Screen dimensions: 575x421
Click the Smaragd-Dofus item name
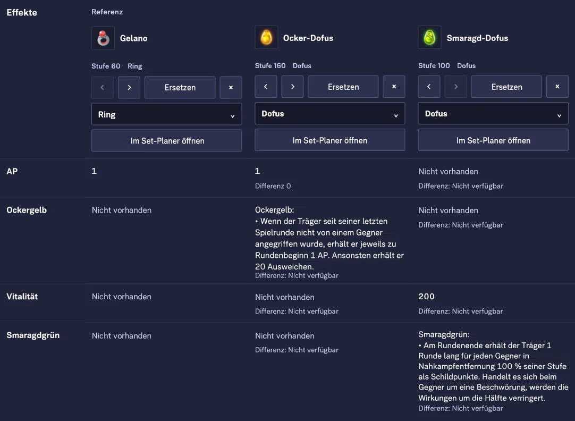477,38
